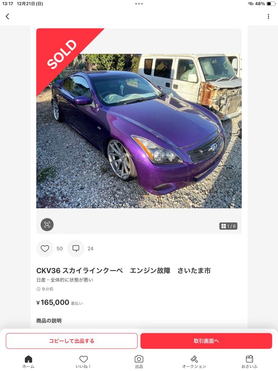The width and height of the screenshot is (278, 371).
Task: Tap the 商品の説明 section heading
Action: coord(49,321)
